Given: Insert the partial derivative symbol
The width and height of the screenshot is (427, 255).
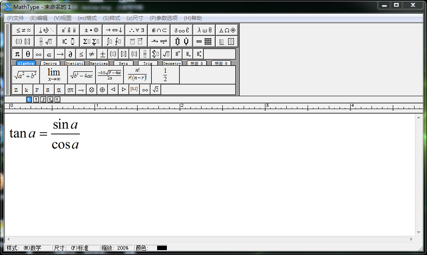Looking at the screenshot, I should pyautogui.click(x=71, y=54).
